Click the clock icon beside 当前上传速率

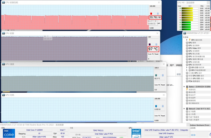pos(187,119)
